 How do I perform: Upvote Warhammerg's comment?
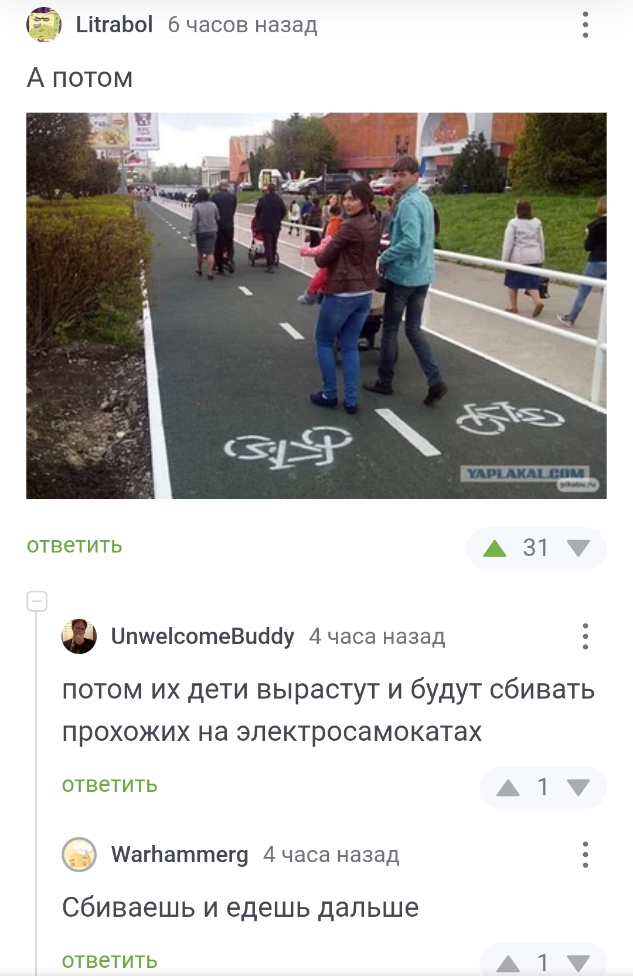pos(508,963)
